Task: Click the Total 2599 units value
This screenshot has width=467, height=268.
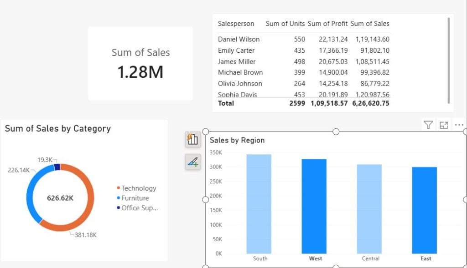Action: click(297, 103)
